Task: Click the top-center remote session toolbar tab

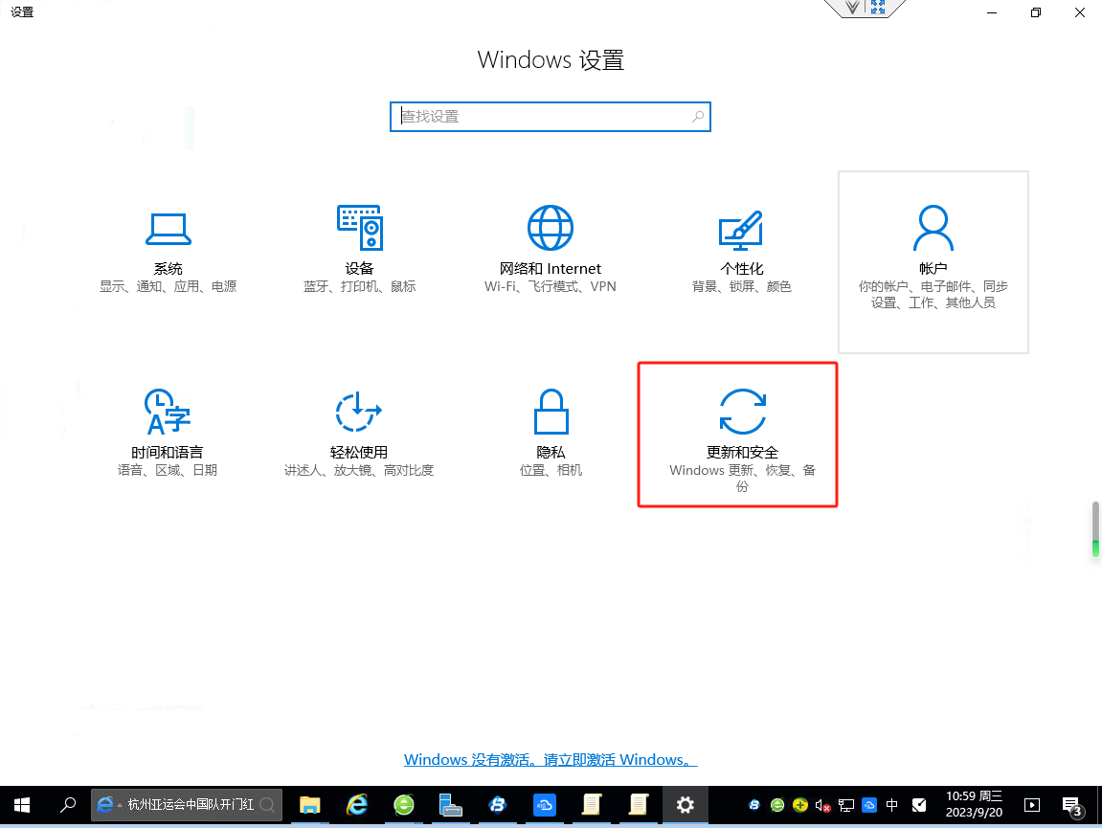Action: [865, 9]
